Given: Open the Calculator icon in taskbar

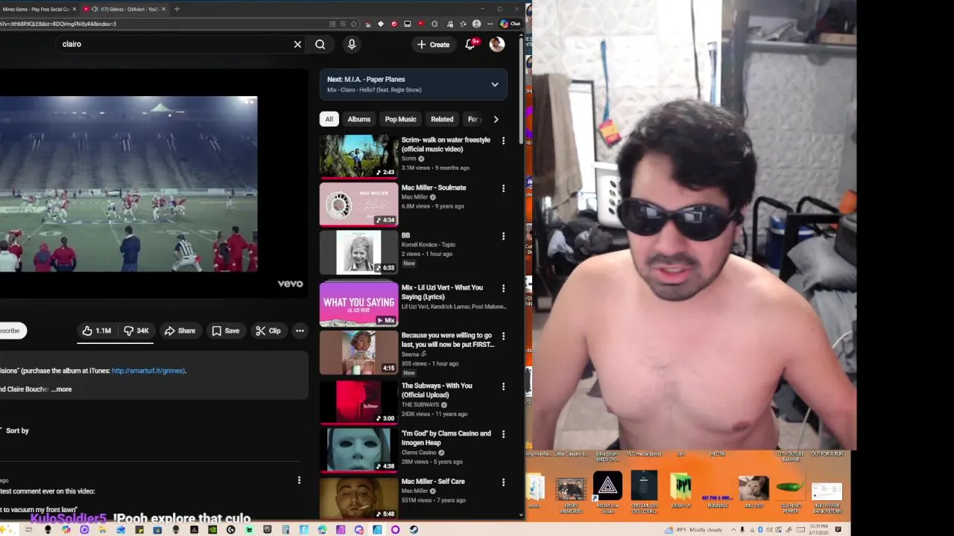Looking at the screenshot, I should pos(285,529).
